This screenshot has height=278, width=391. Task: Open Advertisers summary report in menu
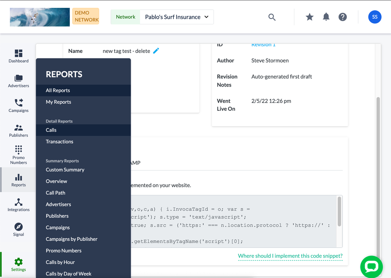coord(83,204)
